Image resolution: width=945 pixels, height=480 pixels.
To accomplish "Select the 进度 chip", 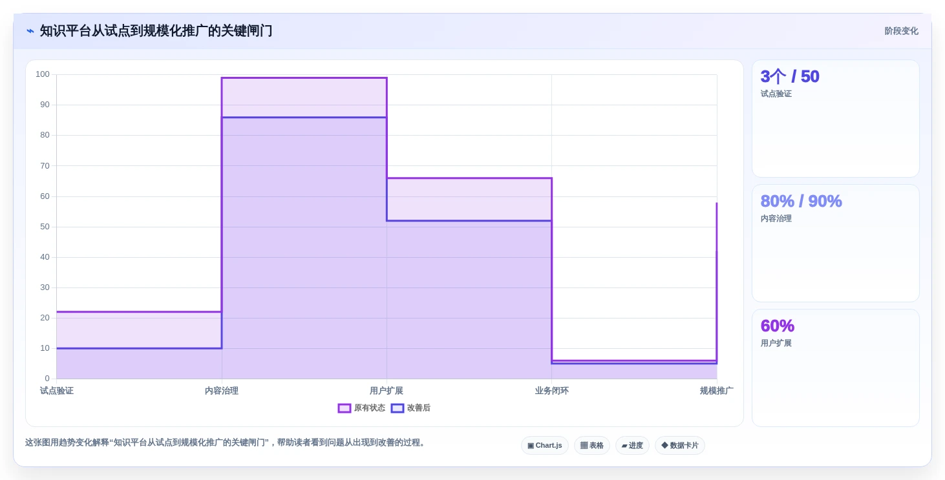I will point(632,445).
